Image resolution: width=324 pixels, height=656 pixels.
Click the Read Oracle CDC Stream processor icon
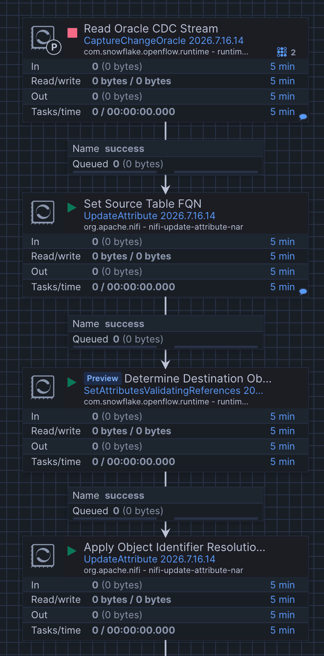(x=43, y=37)
